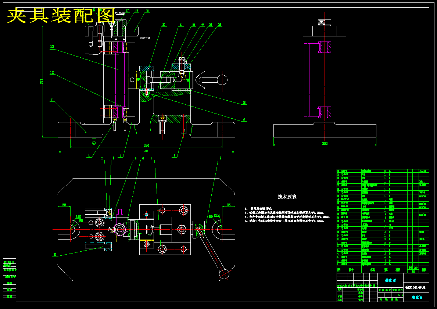Image resolution: width=437 pixels, height=309 pixels.
Task: Select the 317 vertical height dimension
Action: 41,81
